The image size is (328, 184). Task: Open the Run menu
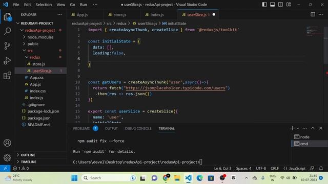[83, 5]
